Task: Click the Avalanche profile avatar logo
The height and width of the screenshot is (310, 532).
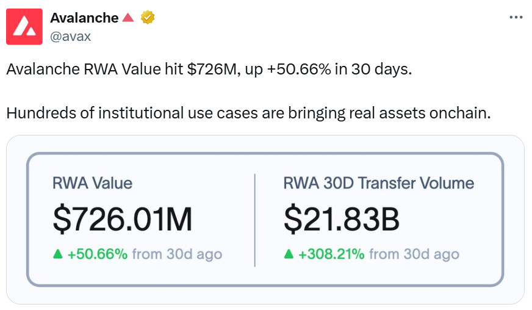Action: 24,27
